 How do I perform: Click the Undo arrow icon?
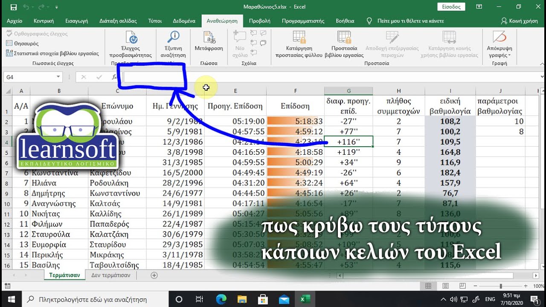(x=26, y=7)
